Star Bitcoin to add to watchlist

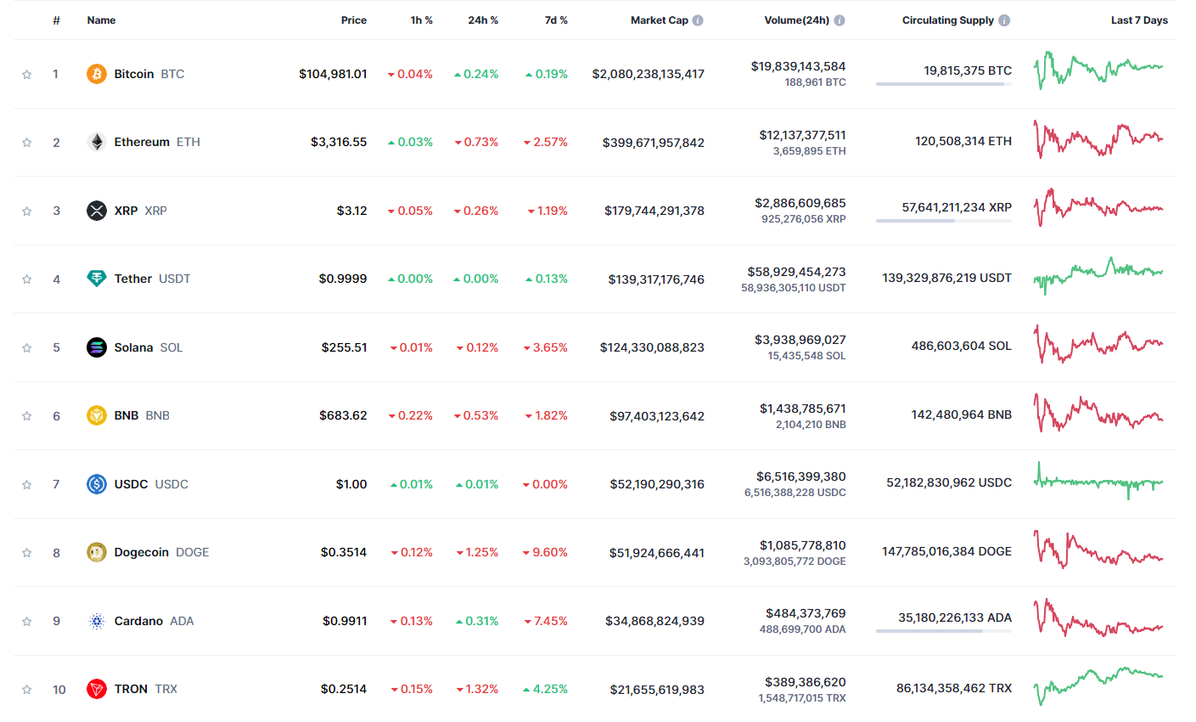(27, 74)
